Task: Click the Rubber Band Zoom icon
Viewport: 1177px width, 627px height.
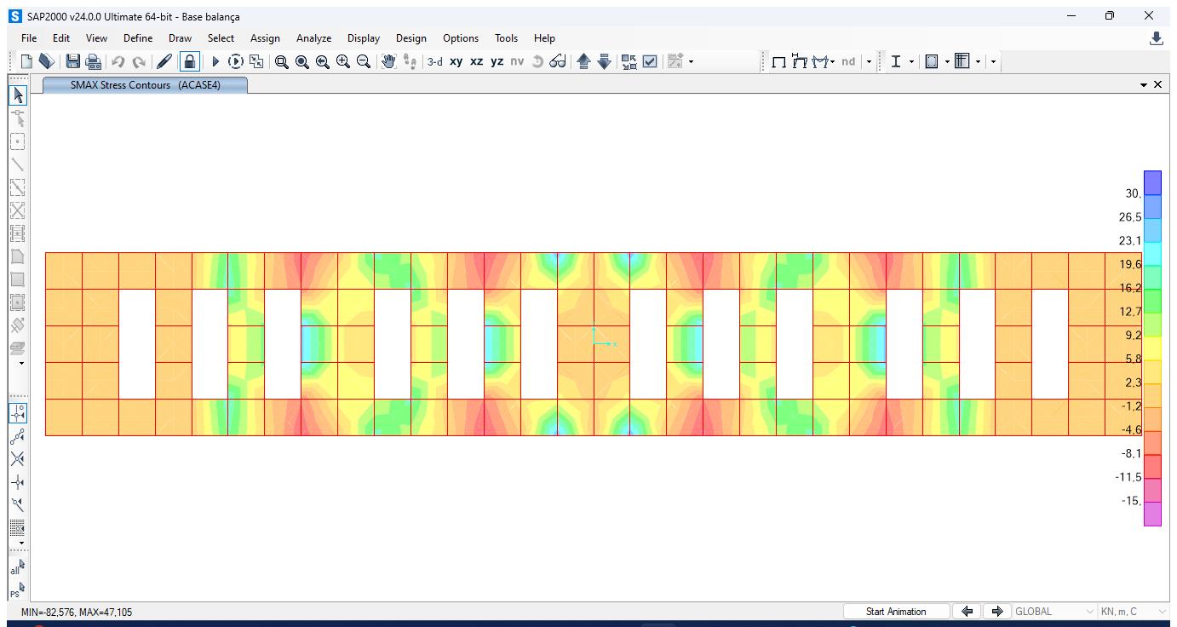Action: (x=281, y=61)
